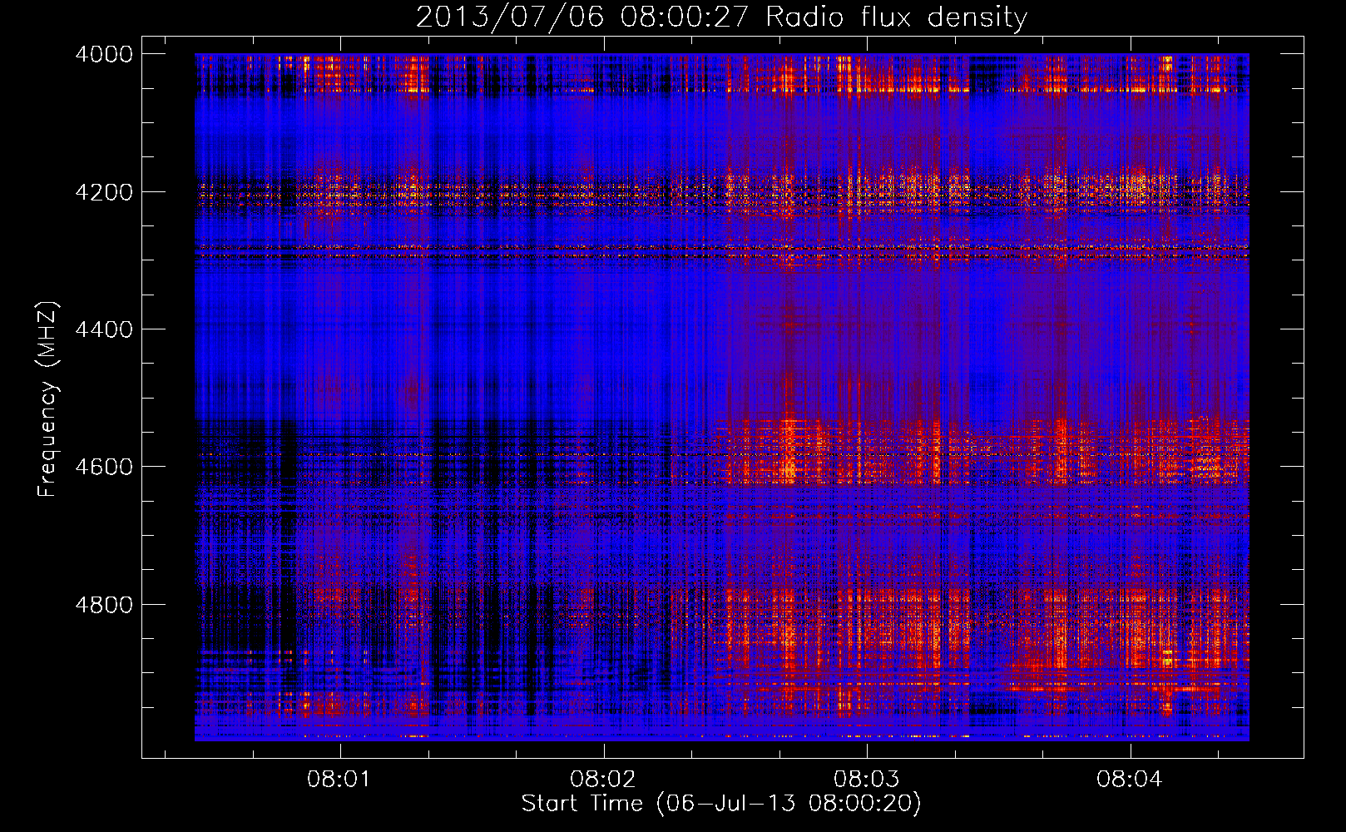Click the 08:02 time tick label
The width and height of the screenshot is (1346, 832).
pyautogui.click(x=602, y=780)
